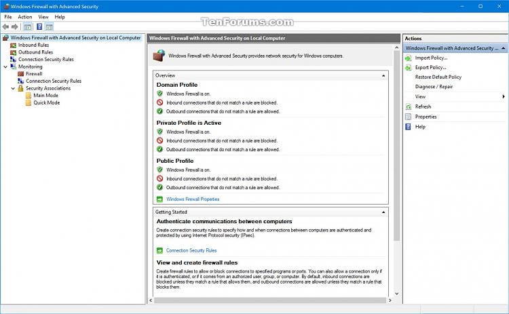509x314 pixels.
Task: Click Export Policy... action
Action: pos(430,67)
